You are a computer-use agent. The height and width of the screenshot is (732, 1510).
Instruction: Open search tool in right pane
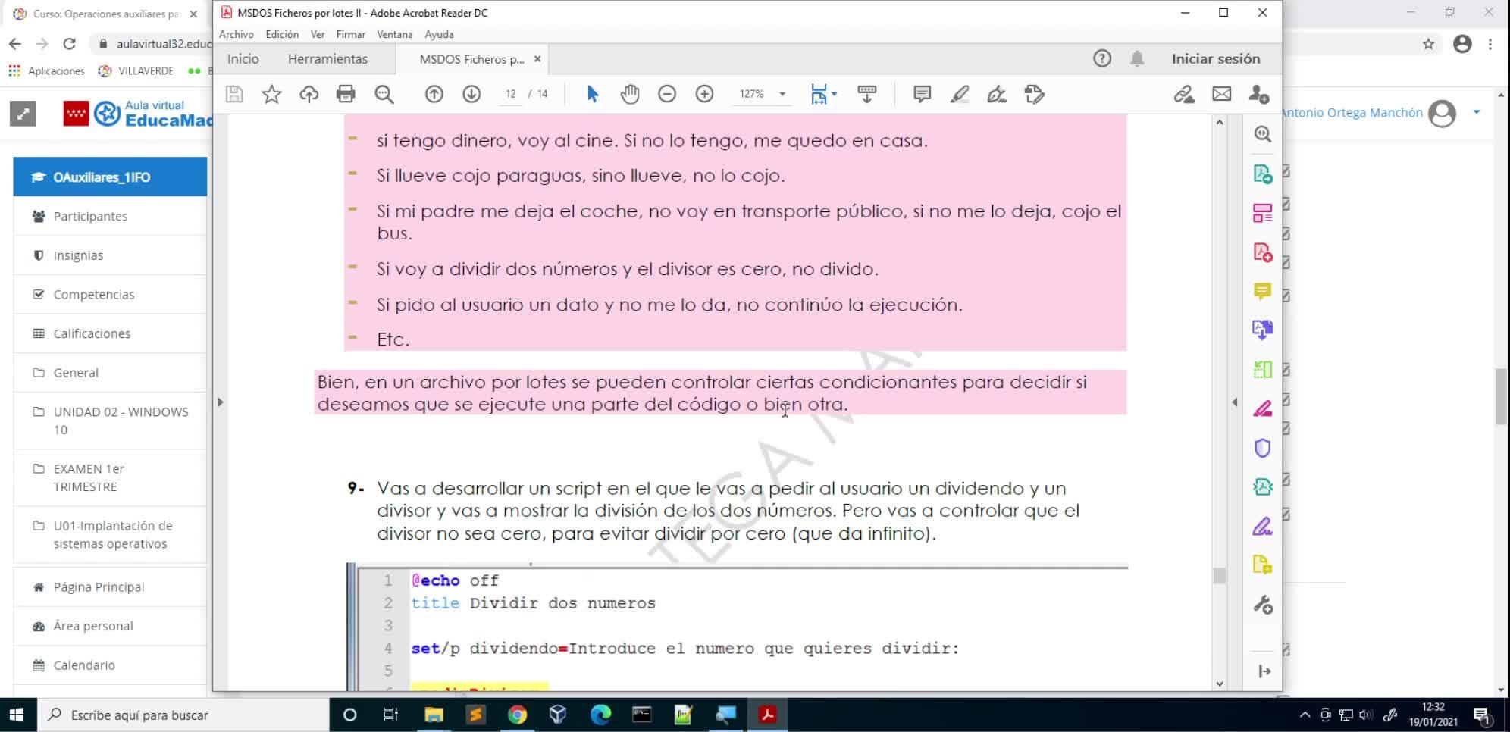[1262, 134]
